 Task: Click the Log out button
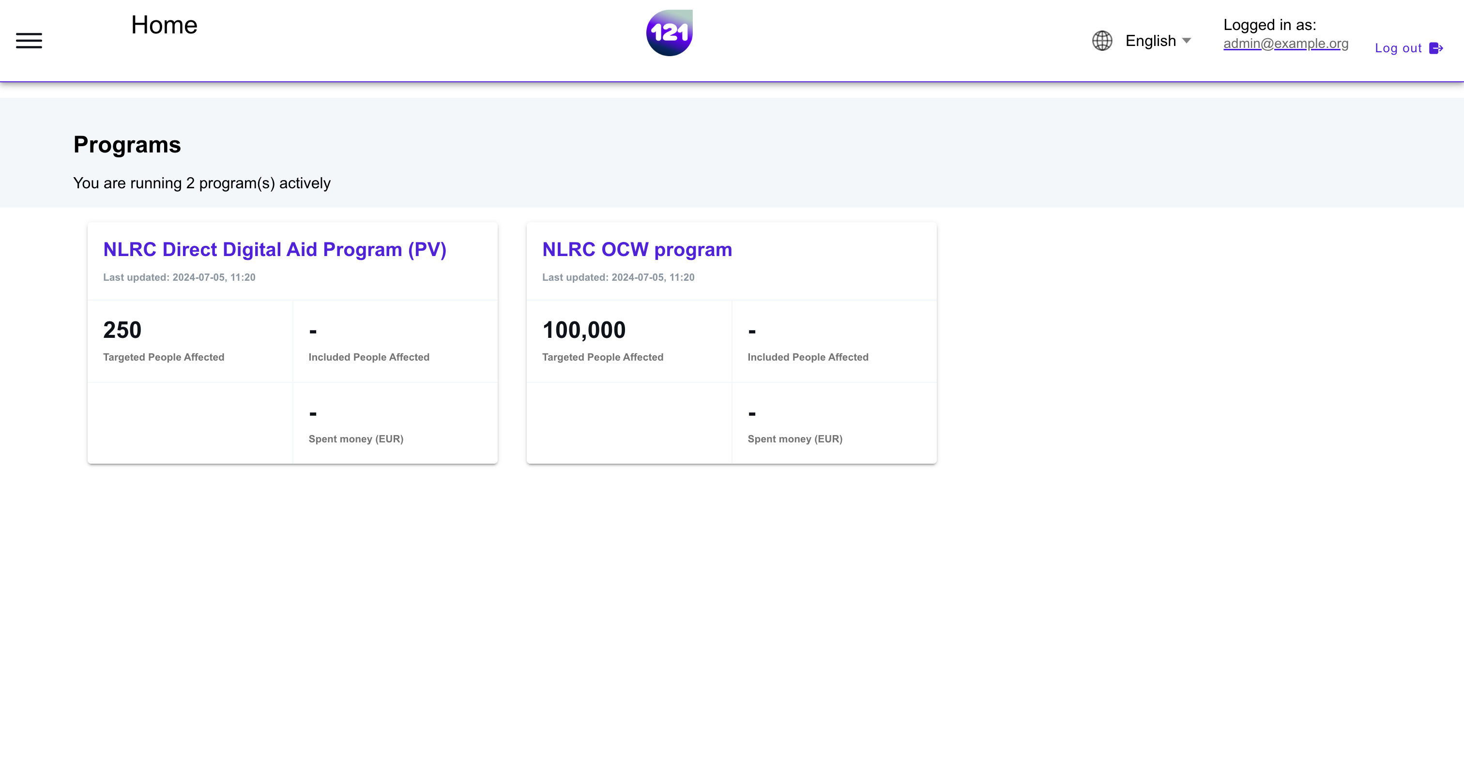1408,48
